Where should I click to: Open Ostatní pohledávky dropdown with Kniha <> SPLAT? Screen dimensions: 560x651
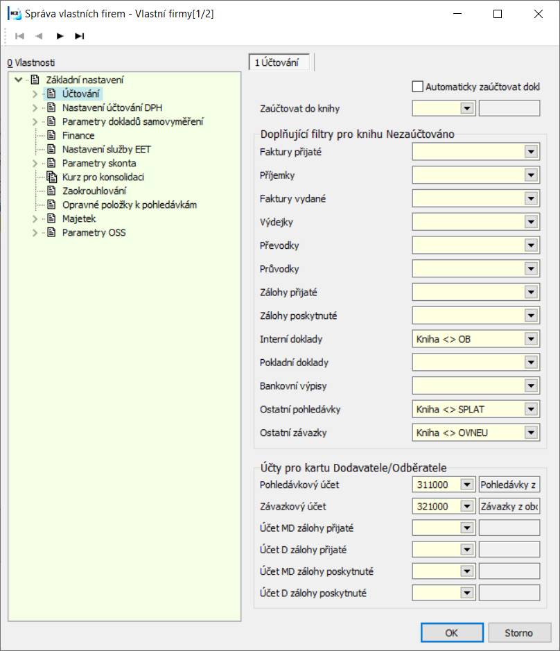531,409
